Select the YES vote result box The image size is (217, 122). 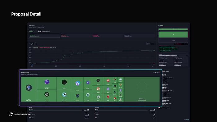[x=44, y=36]
